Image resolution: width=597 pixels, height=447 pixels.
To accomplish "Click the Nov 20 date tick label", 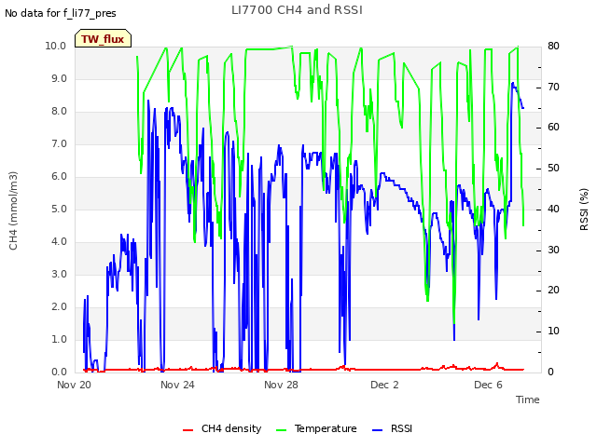I will (75, 385).
